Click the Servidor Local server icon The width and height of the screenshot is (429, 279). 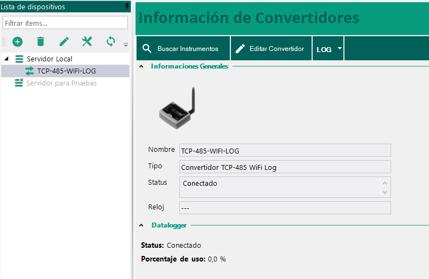pyautogui.click(x=19, y=59)
